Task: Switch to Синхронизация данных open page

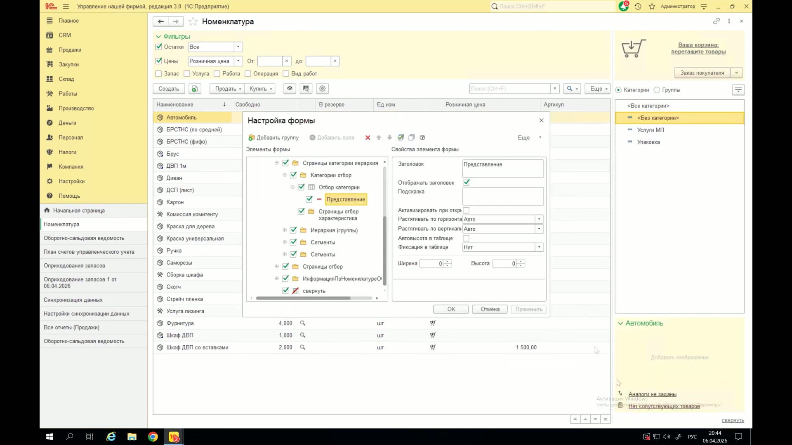Action: pos(73,300)
